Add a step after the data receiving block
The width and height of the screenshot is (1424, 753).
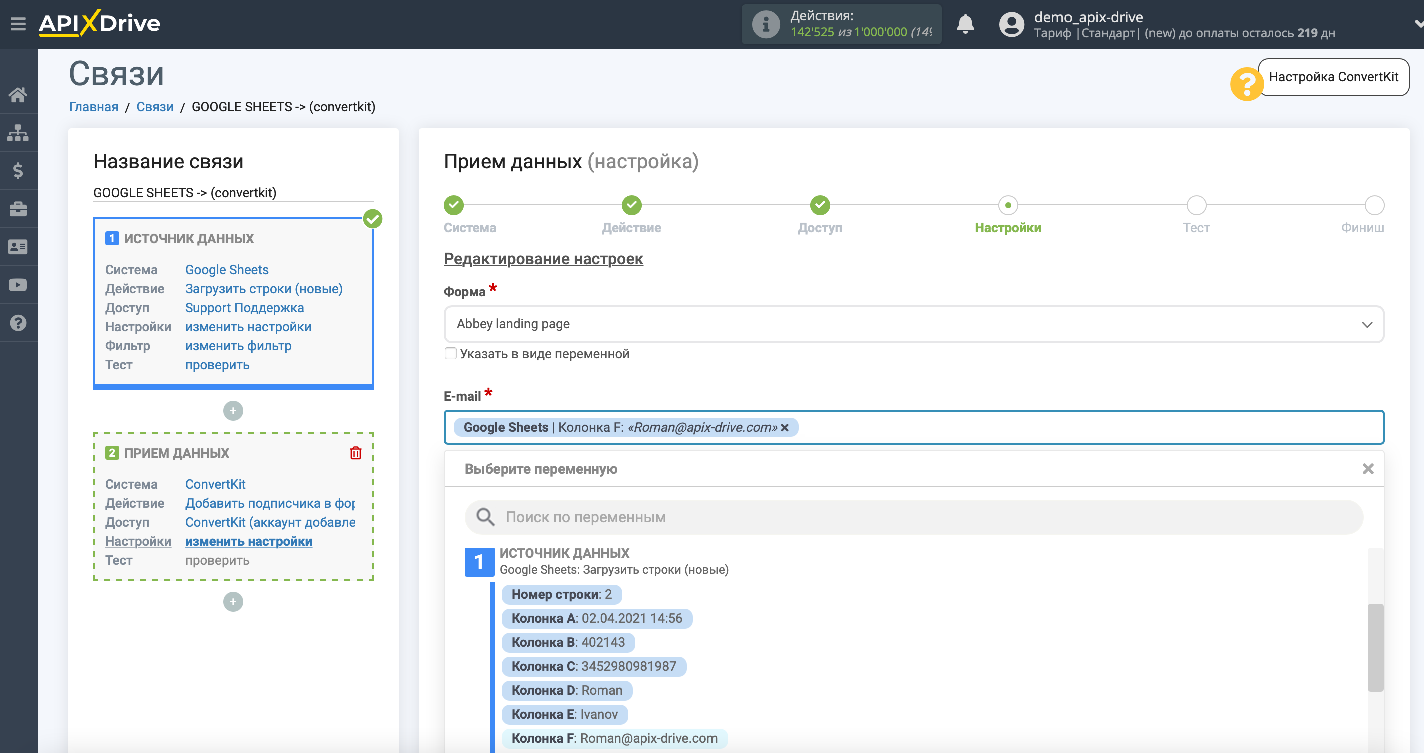click(x=233, y=601)
